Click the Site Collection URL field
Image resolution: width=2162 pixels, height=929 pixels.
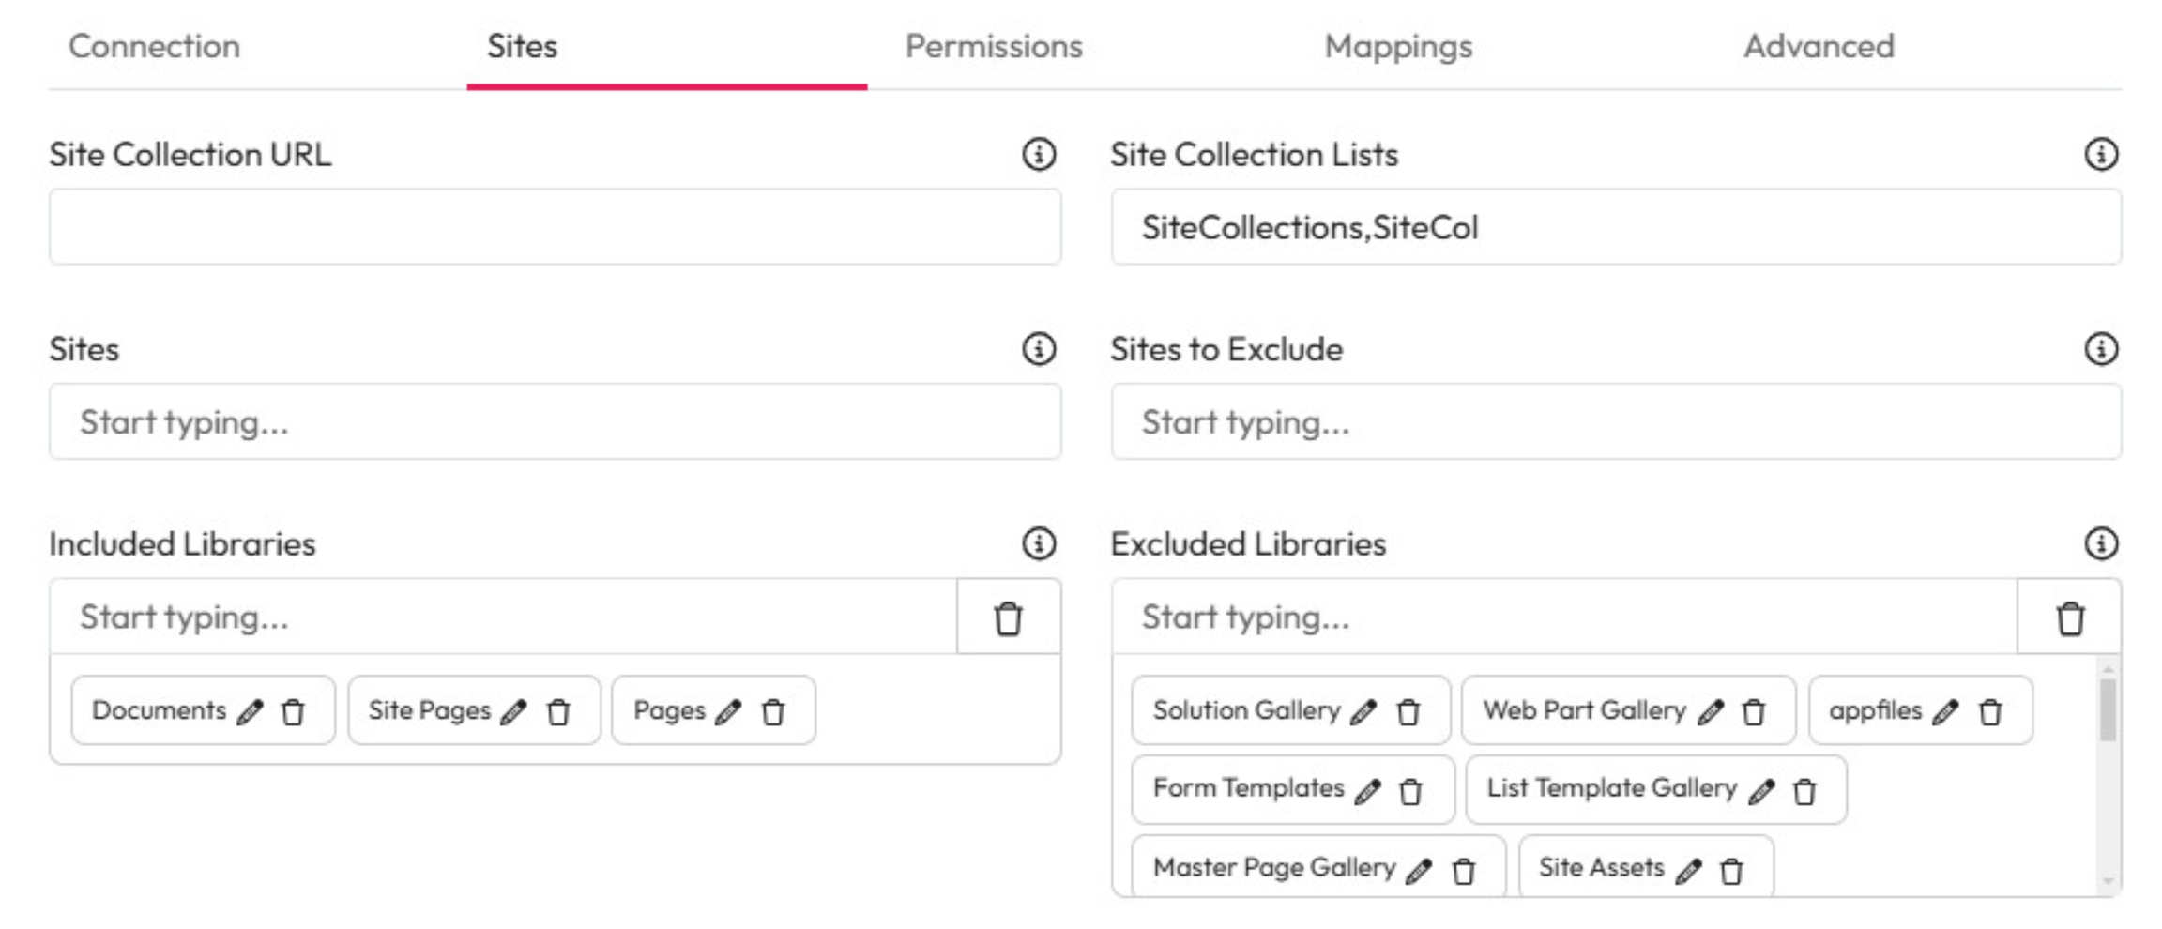[555, 227]
